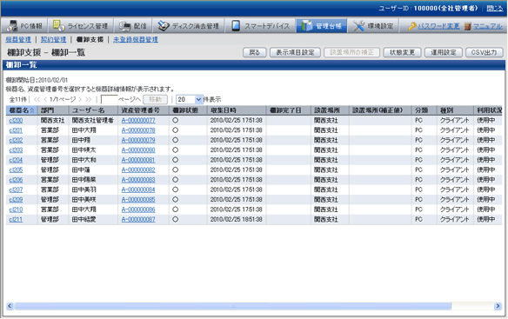The width and height of the screenshot is (508, 319).
Task: Click the 棚卸完了日 column header
Action: tap(289, 110)
